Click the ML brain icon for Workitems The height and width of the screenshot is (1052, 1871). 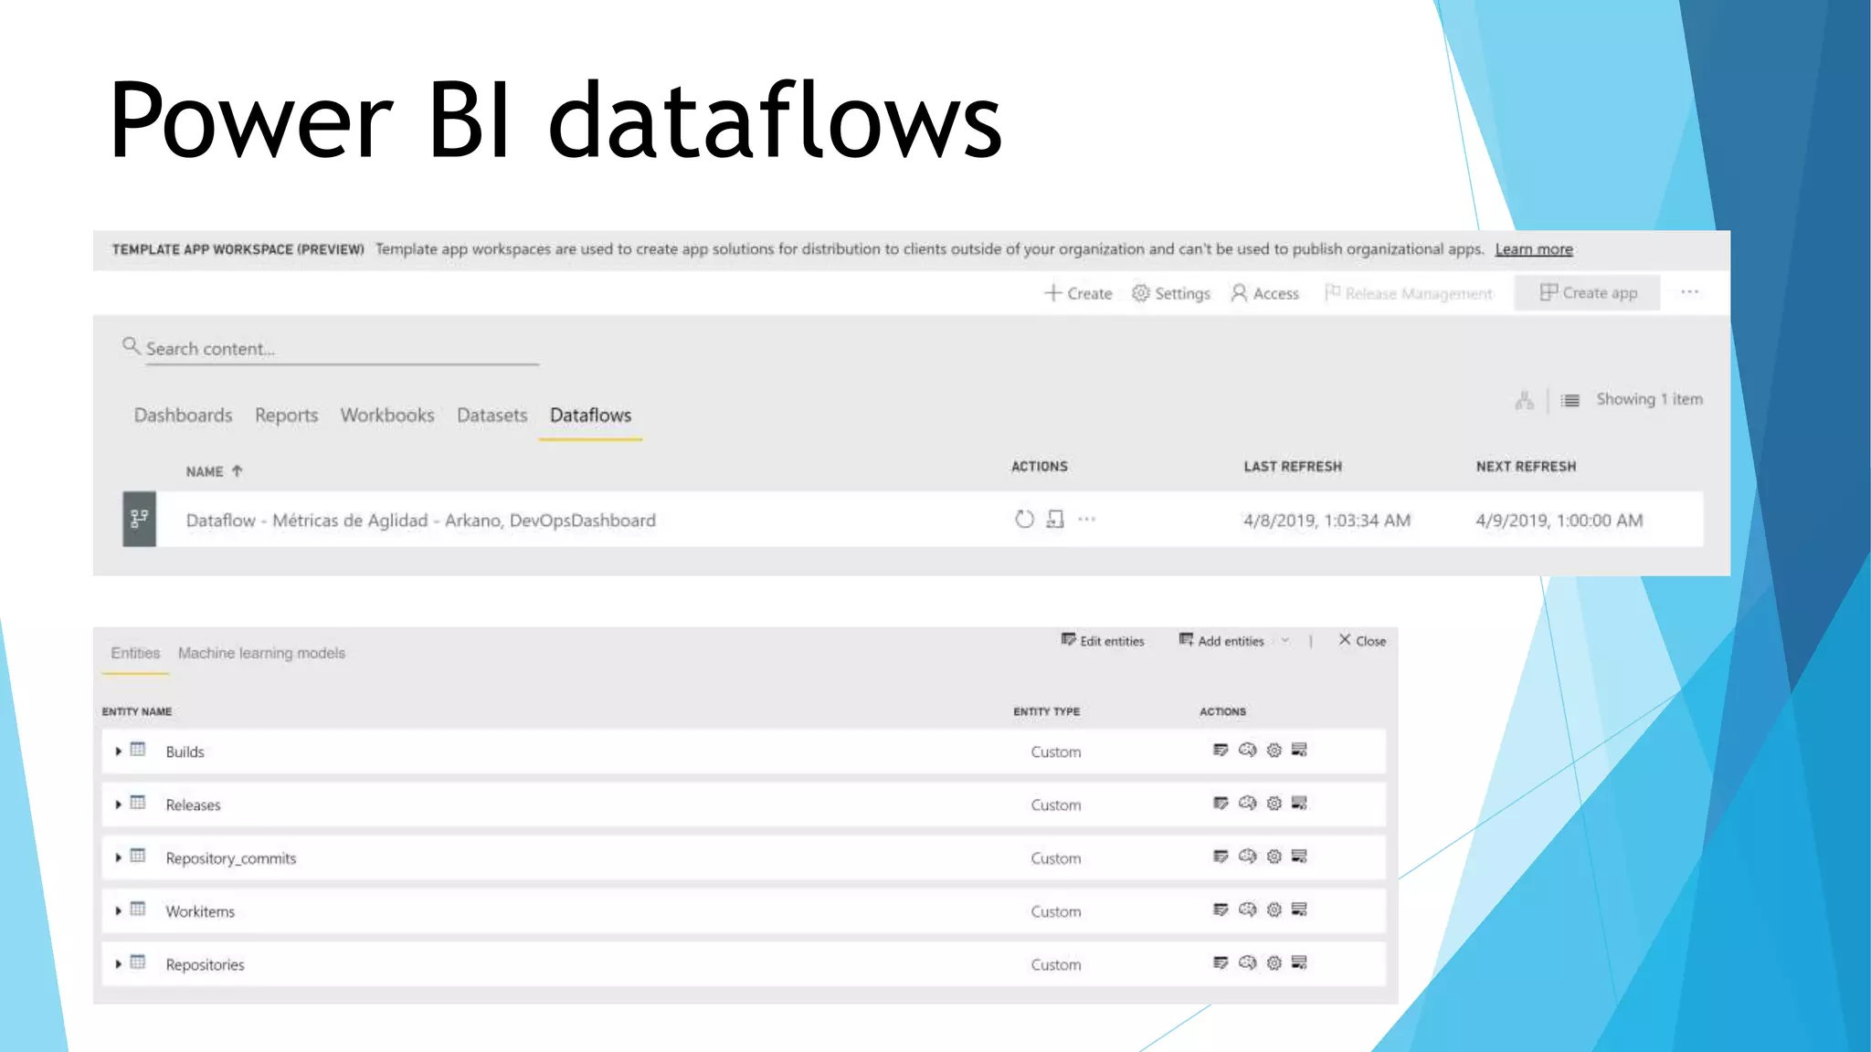(1247, 910)
